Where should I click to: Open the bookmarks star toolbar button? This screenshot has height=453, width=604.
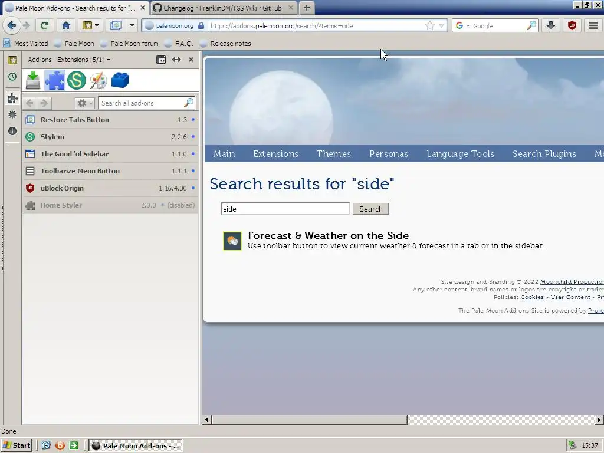pyautogui.click(x=90, y=26)
